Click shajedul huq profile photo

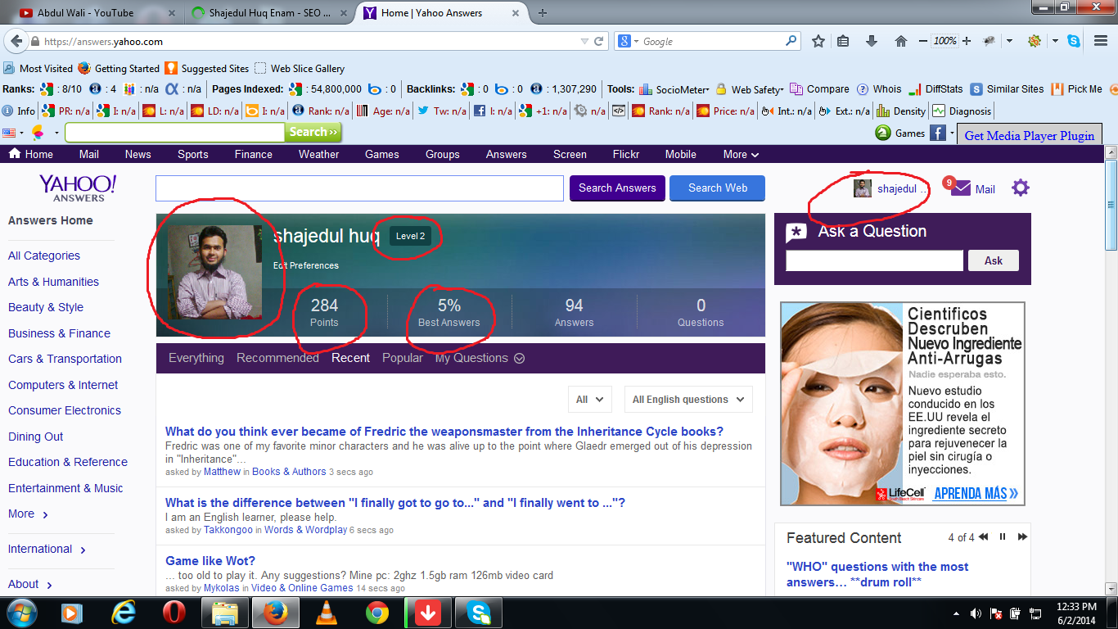point(215,272)
